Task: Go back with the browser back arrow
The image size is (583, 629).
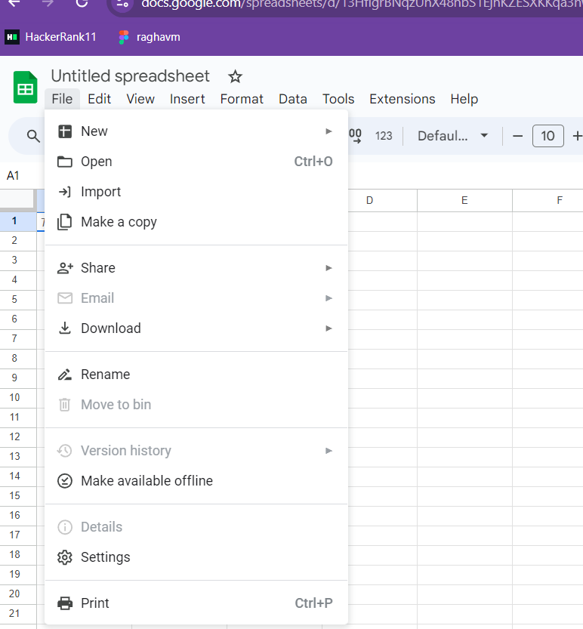Action: [14, 3]
